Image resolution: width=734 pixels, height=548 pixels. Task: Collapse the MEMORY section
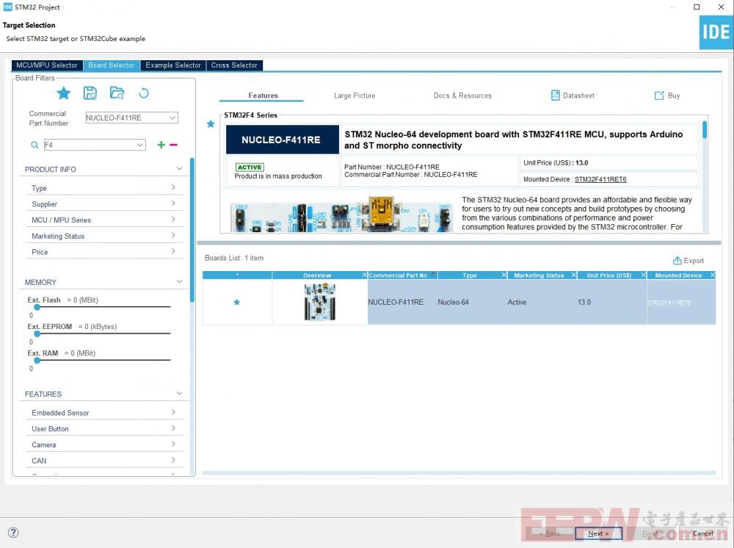pos(179,281)
